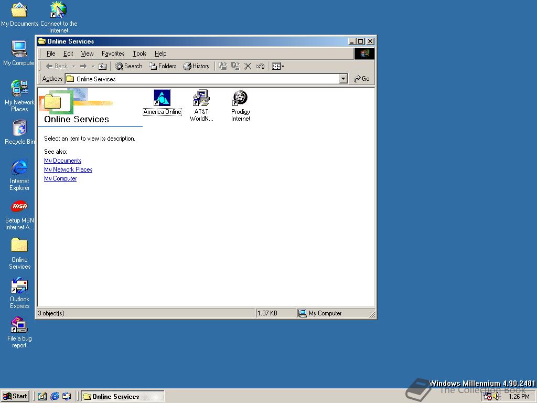The image size is (537, 403).
Task: Select the Connect to the Internet icon
Action: 59,17
